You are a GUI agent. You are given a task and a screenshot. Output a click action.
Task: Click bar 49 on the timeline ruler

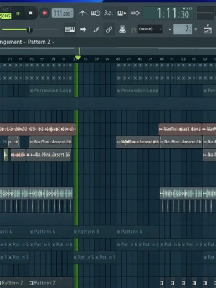pyautogui.click(x=162, y=59)
